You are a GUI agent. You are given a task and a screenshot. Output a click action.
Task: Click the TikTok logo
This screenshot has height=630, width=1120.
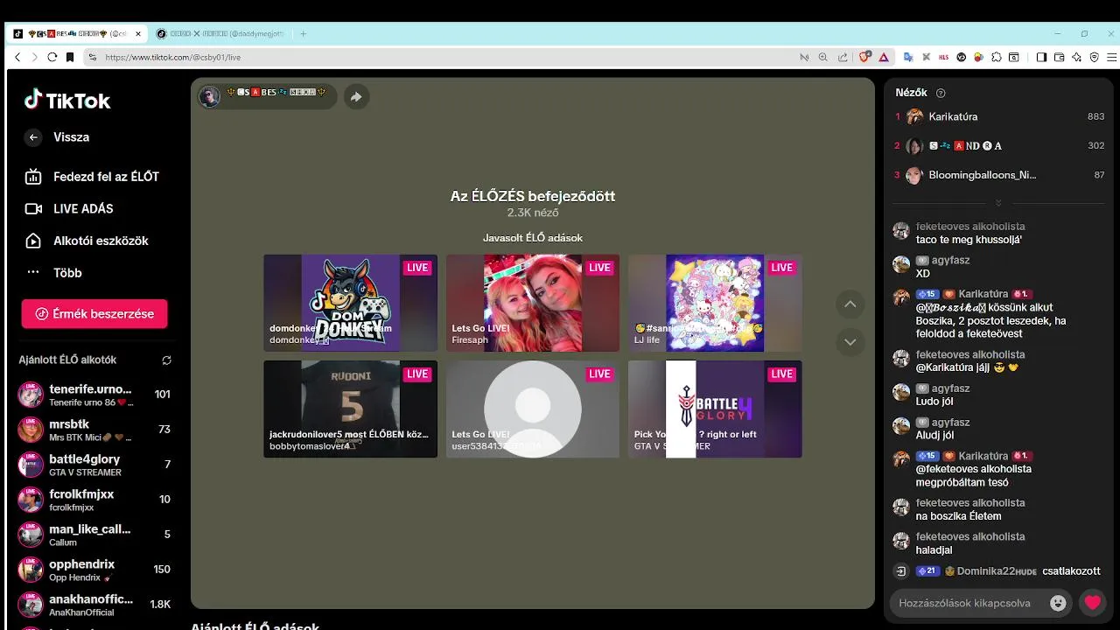coord(67,100)
